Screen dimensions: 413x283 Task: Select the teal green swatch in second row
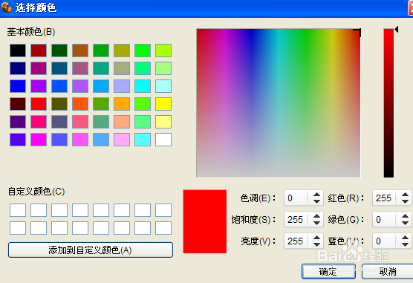(x=101, y=68)
